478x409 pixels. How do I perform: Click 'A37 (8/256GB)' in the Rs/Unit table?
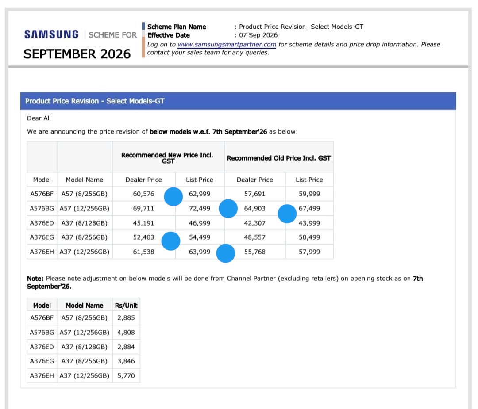[x=85, y=361]
